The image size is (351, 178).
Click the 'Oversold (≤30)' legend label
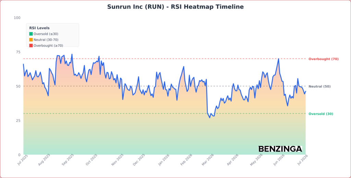coord(46,34)
